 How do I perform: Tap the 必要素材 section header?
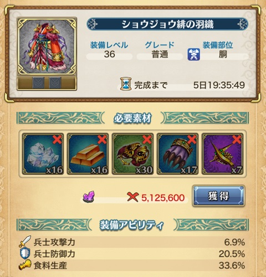click(x=132, y=118)
